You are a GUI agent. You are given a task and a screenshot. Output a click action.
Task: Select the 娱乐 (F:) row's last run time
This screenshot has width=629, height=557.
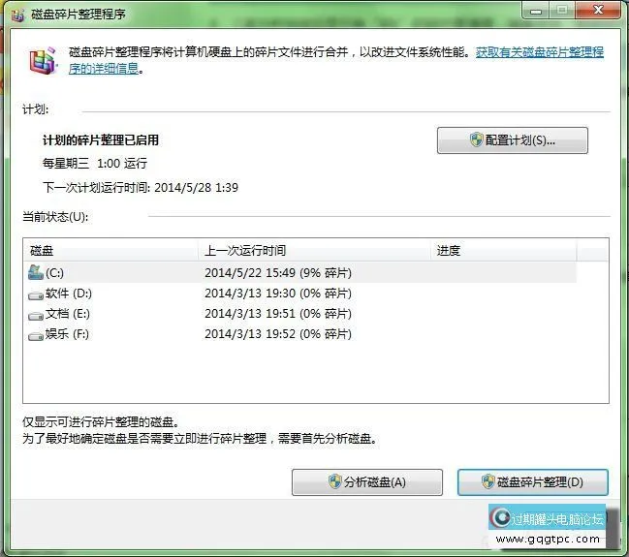point(277,334)
